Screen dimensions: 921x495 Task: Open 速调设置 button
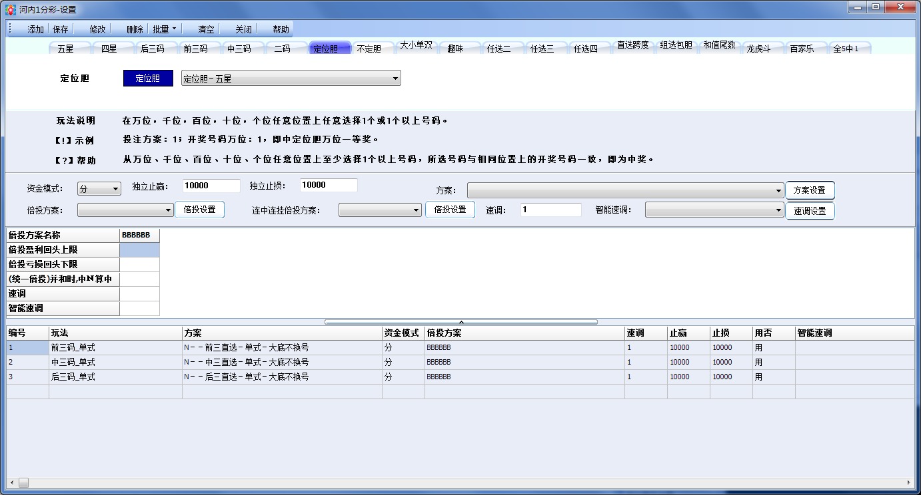[x=810, y=211]
